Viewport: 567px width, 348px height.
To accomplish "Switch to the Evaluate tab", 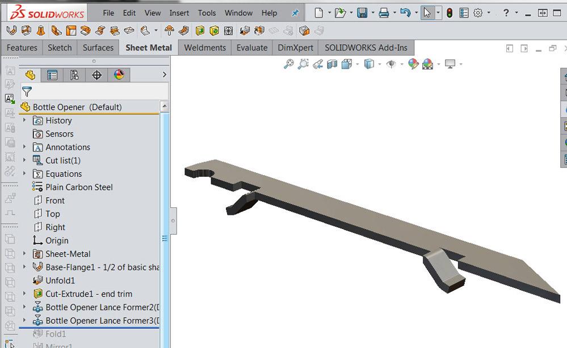I will click(x=251, y=48).
